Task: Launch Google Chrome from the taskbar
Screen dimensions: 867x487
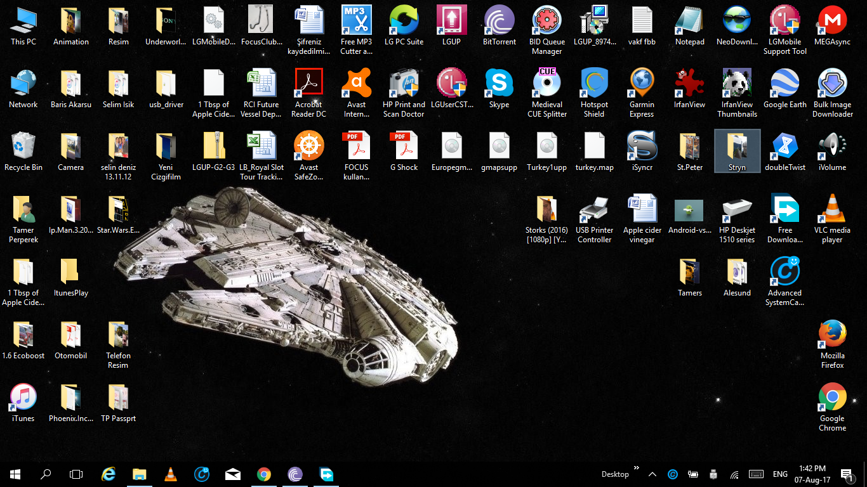Action: 264,474
